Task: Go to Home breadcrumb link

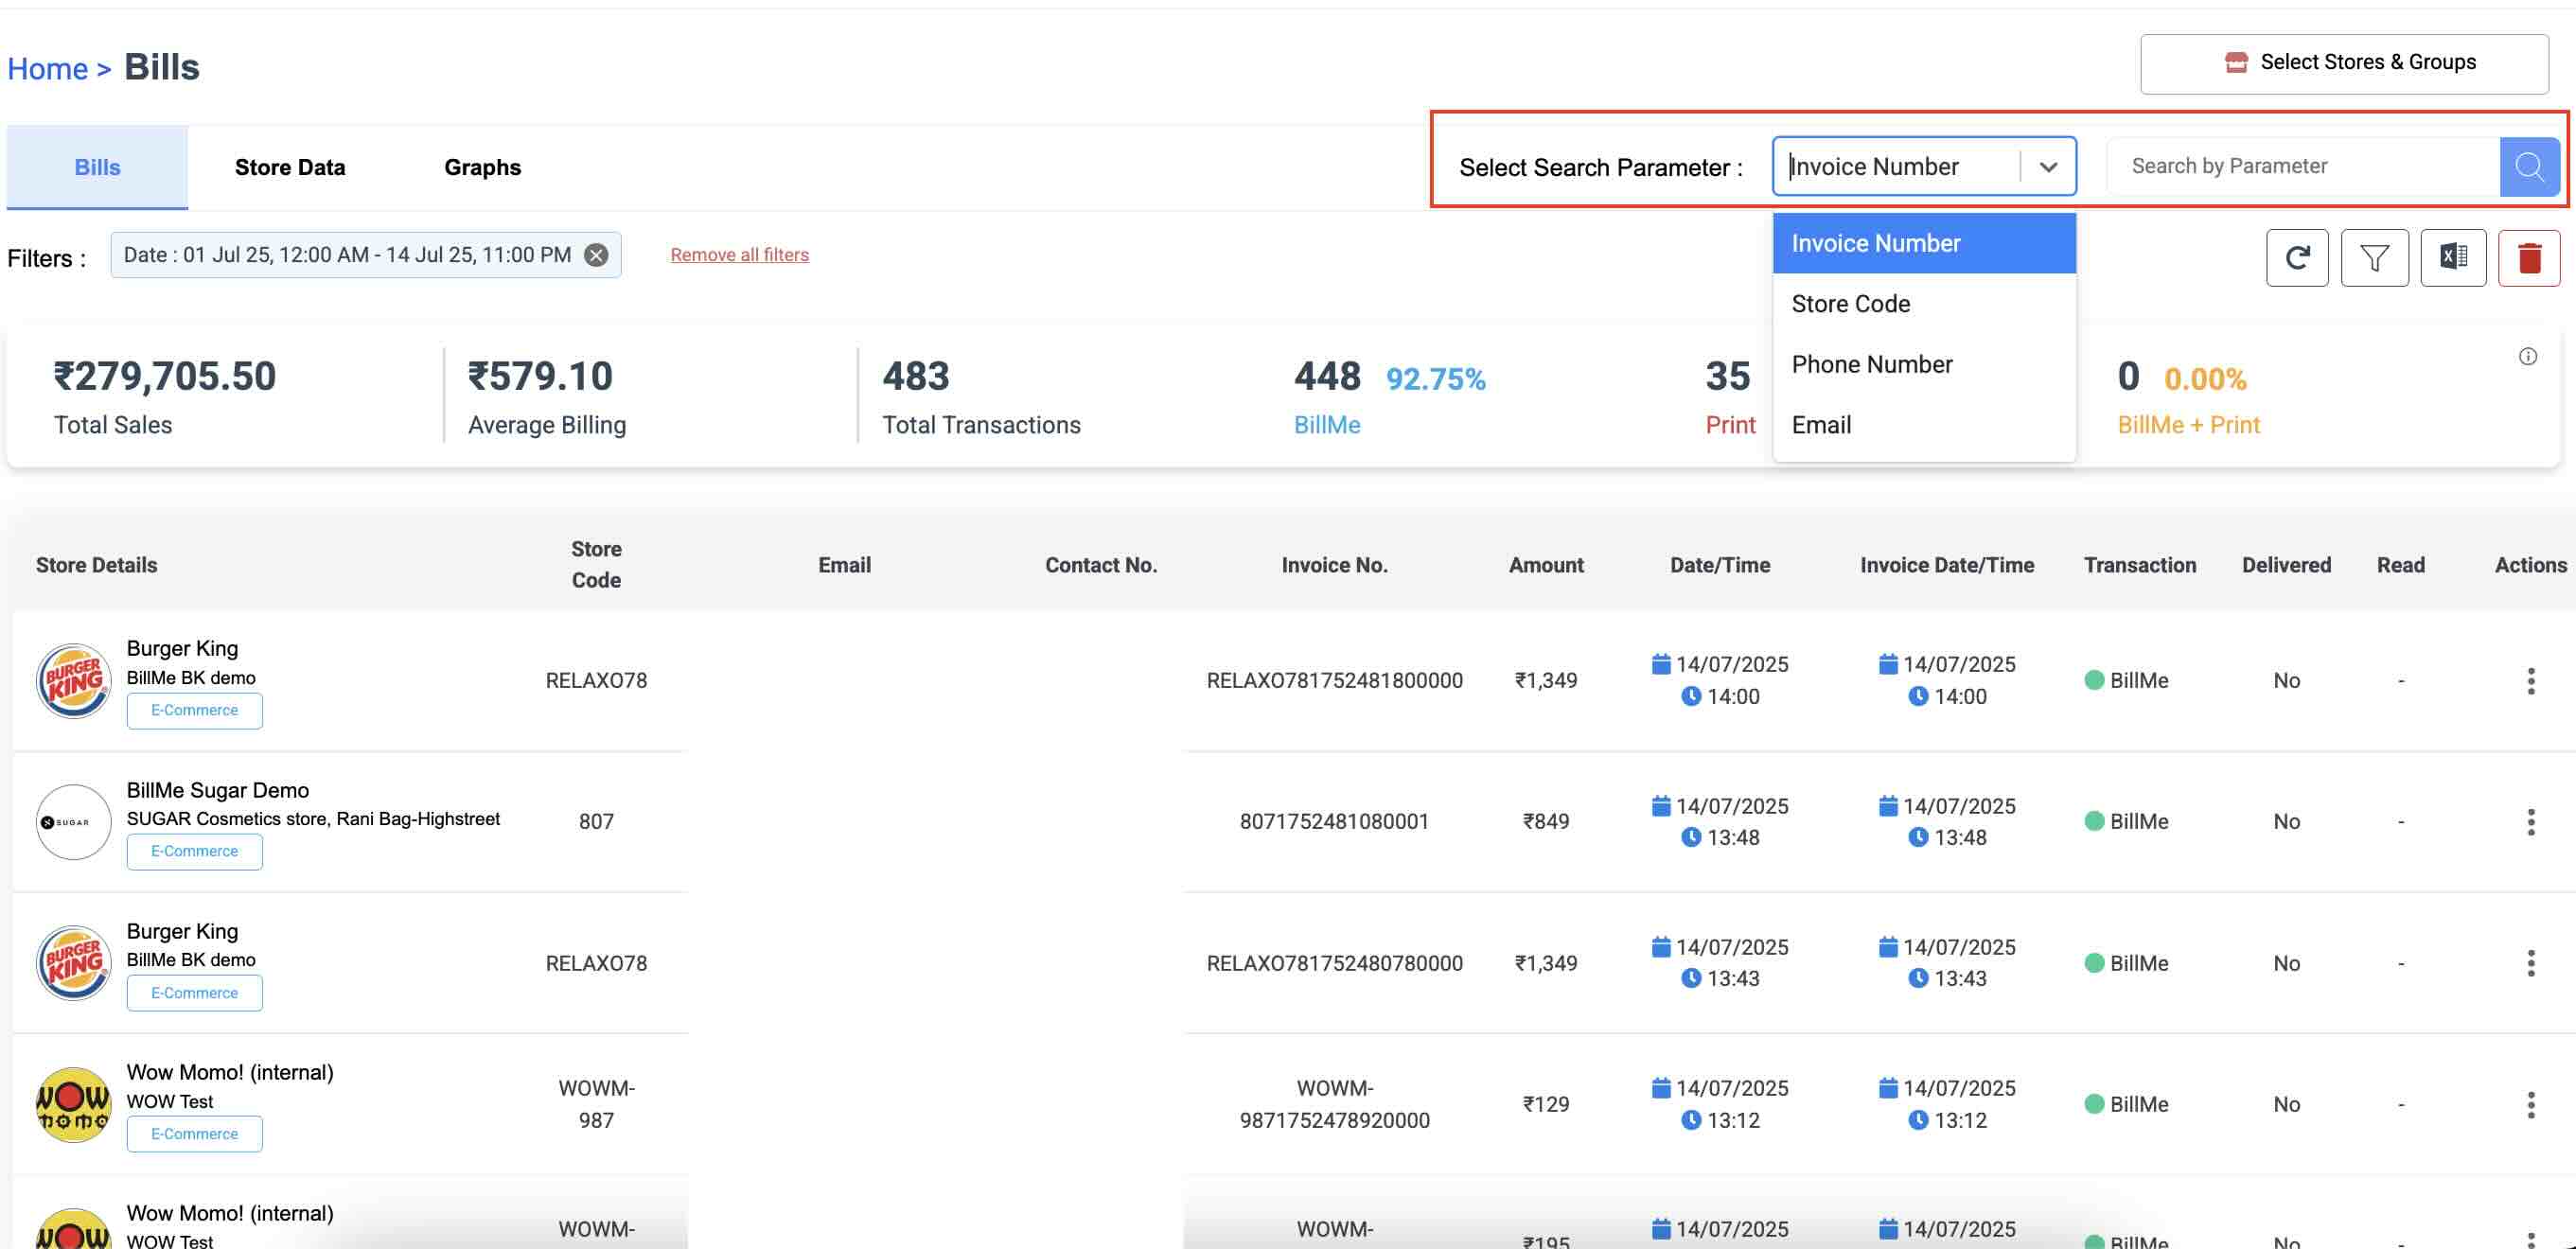Action: pos(47,69)
